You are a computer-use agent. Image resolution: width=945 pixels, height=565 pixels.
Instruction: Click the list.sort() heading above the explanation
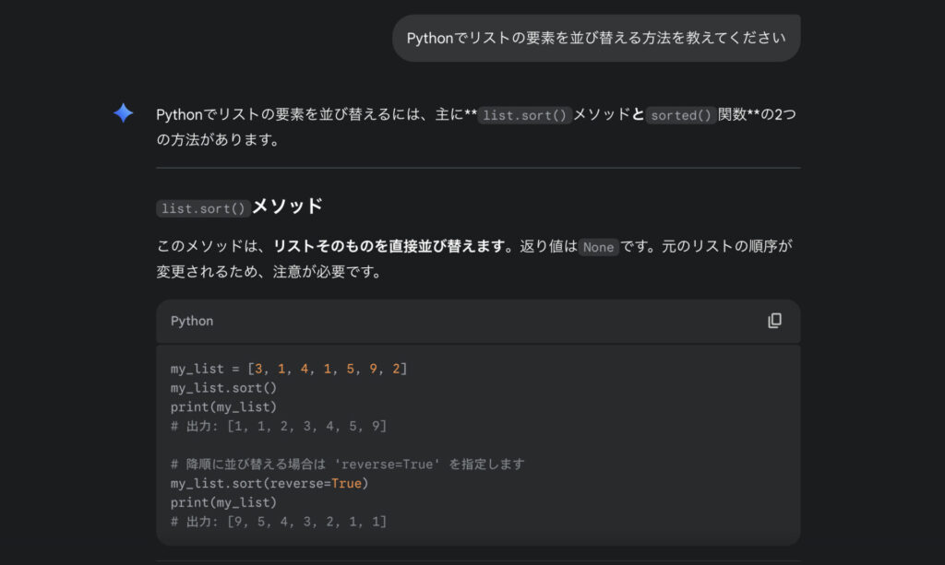pyautogui.click(x=237, y=206)
